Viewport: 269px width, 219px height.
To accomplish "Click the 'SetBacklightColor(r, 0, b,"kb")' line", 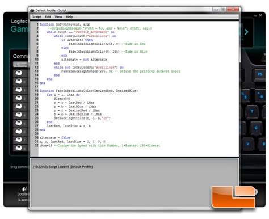I will tap(82, 118).
